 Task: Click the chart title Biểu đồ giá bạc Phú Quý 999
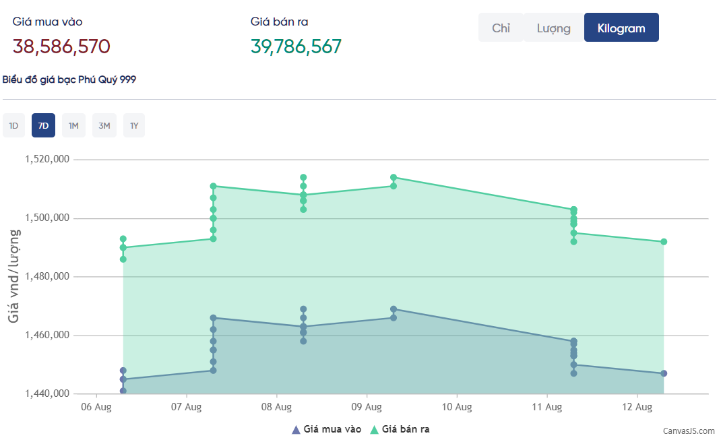coord(69,80)
